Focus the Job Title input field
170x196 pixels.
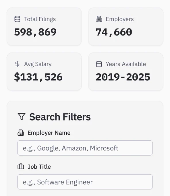[x=85, y=182]
